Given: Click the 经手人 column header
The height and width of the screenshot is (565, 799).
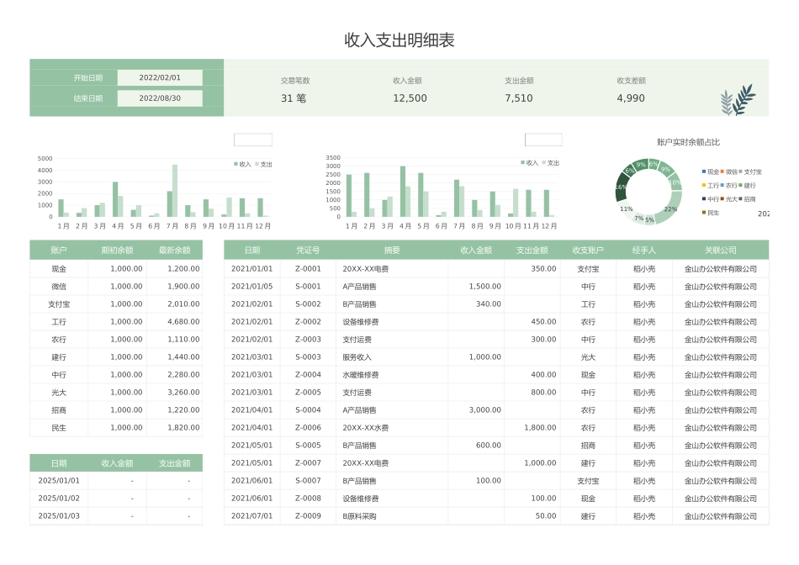Looking at the screenshot, I should (x=644, y=251).
